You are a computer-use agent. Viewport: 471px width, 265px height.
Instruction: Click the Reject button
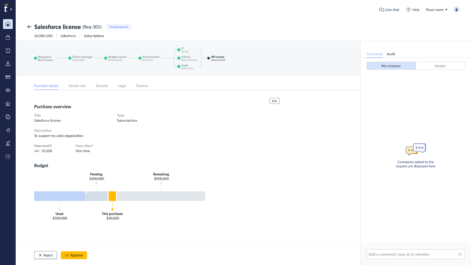point(46,255)
